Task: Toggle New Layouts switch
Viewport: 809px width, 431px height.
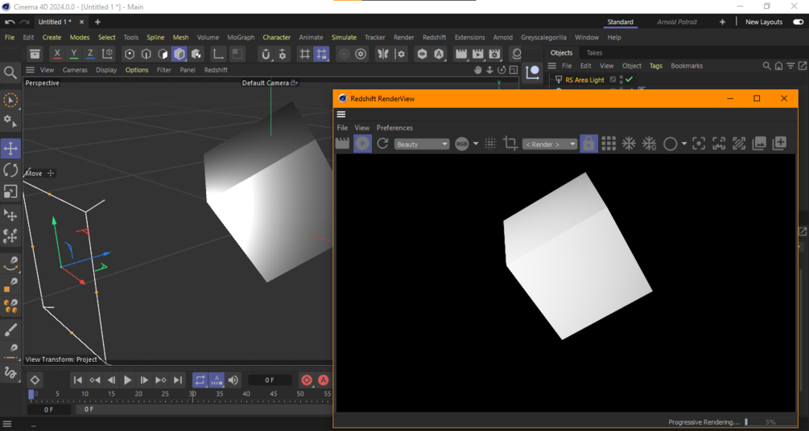Action: (798, 23)
